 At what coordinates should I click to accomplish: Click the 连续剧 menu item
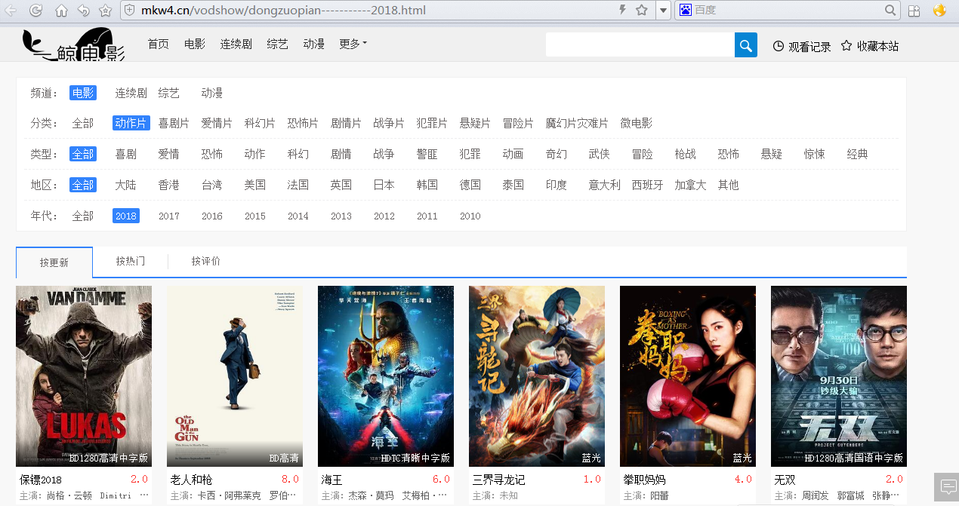235,44
